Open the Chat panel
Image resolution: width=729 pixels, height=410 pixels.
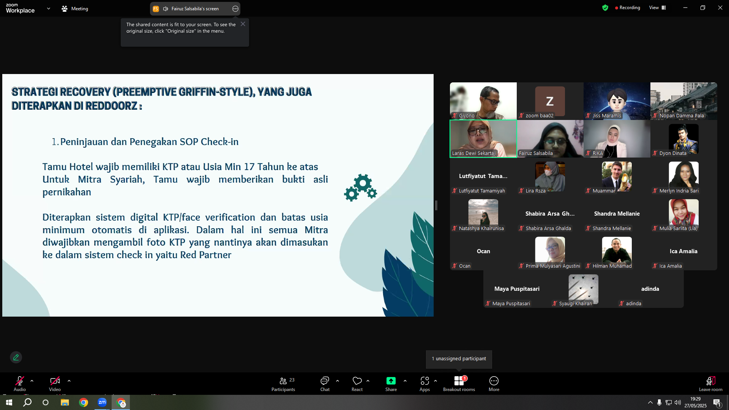coord(325,383)
